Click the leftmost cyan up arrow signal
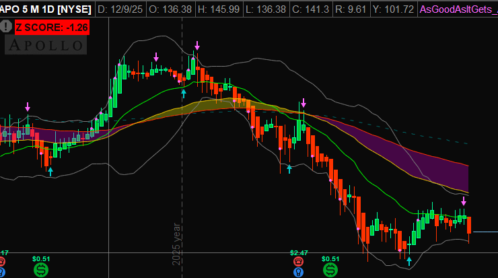This screenshot has width=498, height=278. (x=50, y=171)
